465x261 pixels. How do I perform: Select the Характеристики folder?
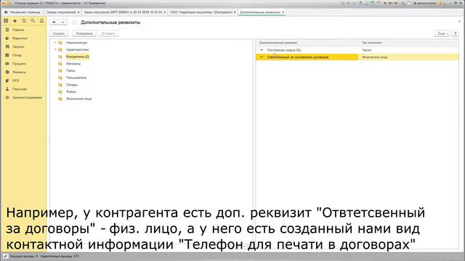click(77, 50)
